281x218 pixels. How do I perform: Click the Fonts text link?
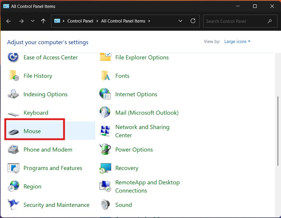pos(122,76)
